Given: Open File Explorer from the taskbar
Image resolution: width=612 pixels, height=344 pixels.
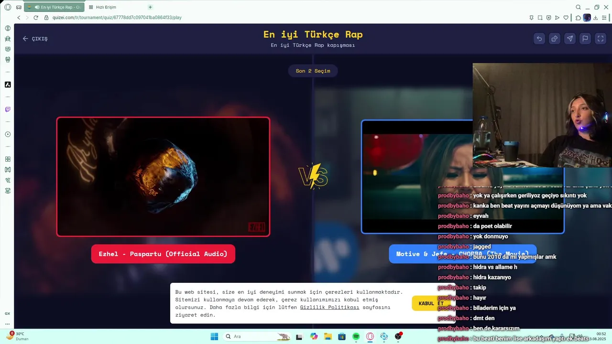Looking at the screenshot, I should click(x=328, y=336).
